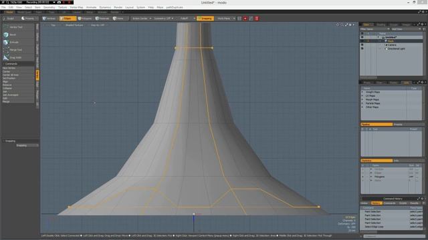Open the Geometry menu
This screenshot has width=428, height=240.
point(49,7)
